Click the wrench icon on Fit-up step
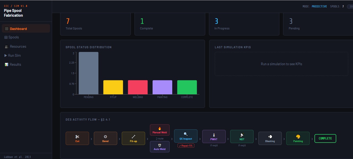Screen dimensions: 353x159 click(x=133, y=137)
